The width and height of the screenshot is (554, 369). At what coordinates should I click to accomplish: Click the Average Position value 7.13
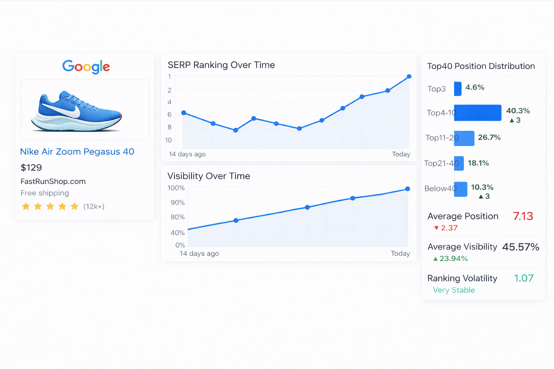click(523, 216)
